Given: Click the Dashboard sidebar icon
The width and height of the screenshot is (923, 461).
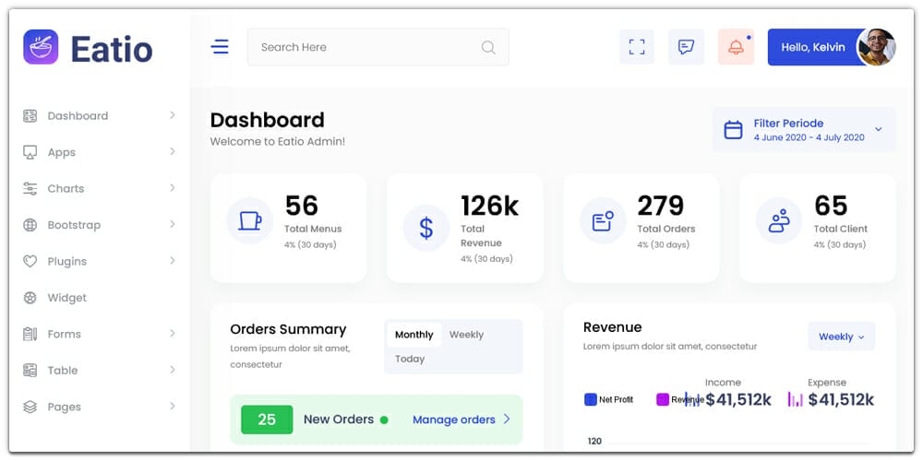Looking at the screenshot, I should [x=30, y=116].
